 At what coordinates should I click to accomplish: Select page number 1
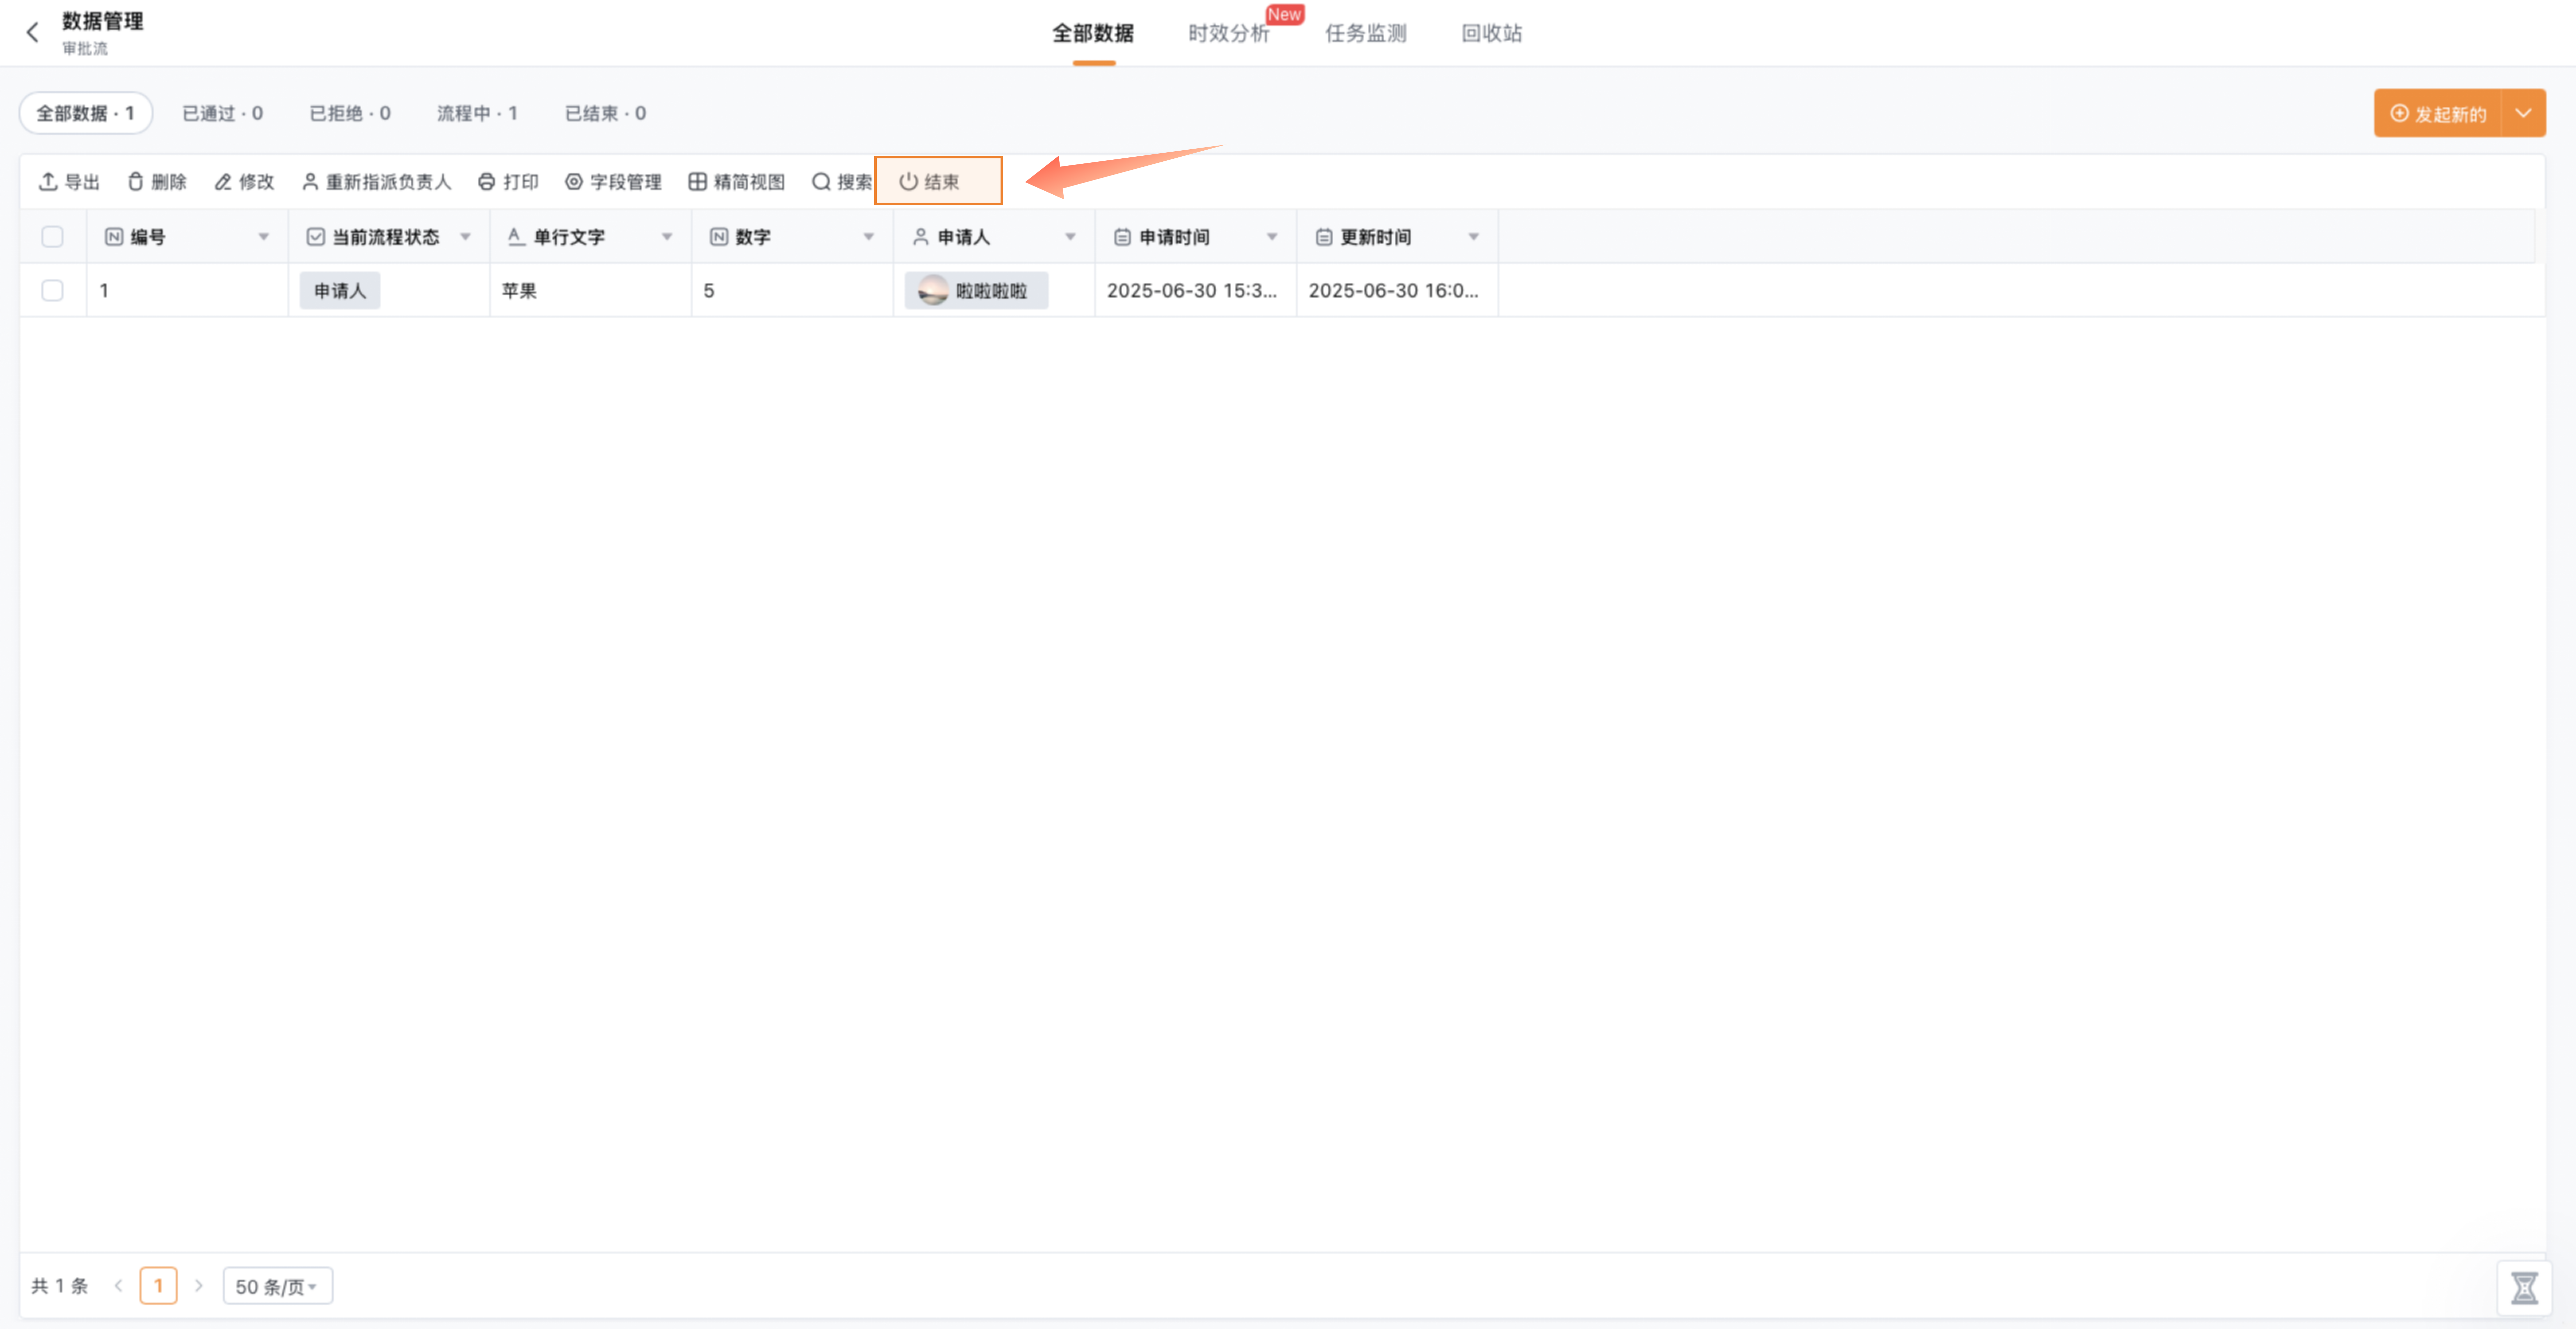click(158, 1286)
